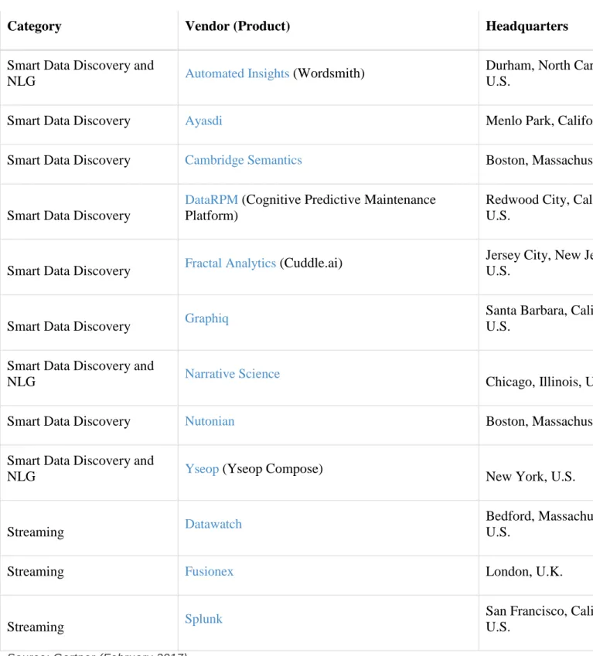This screenshot has width=593, height=656.
Task: Follow the Narrative Science link
Action: click(232, 374)
